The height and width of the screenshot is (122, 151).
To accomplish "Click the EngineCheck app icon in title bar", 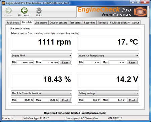I will pos(3,3).
